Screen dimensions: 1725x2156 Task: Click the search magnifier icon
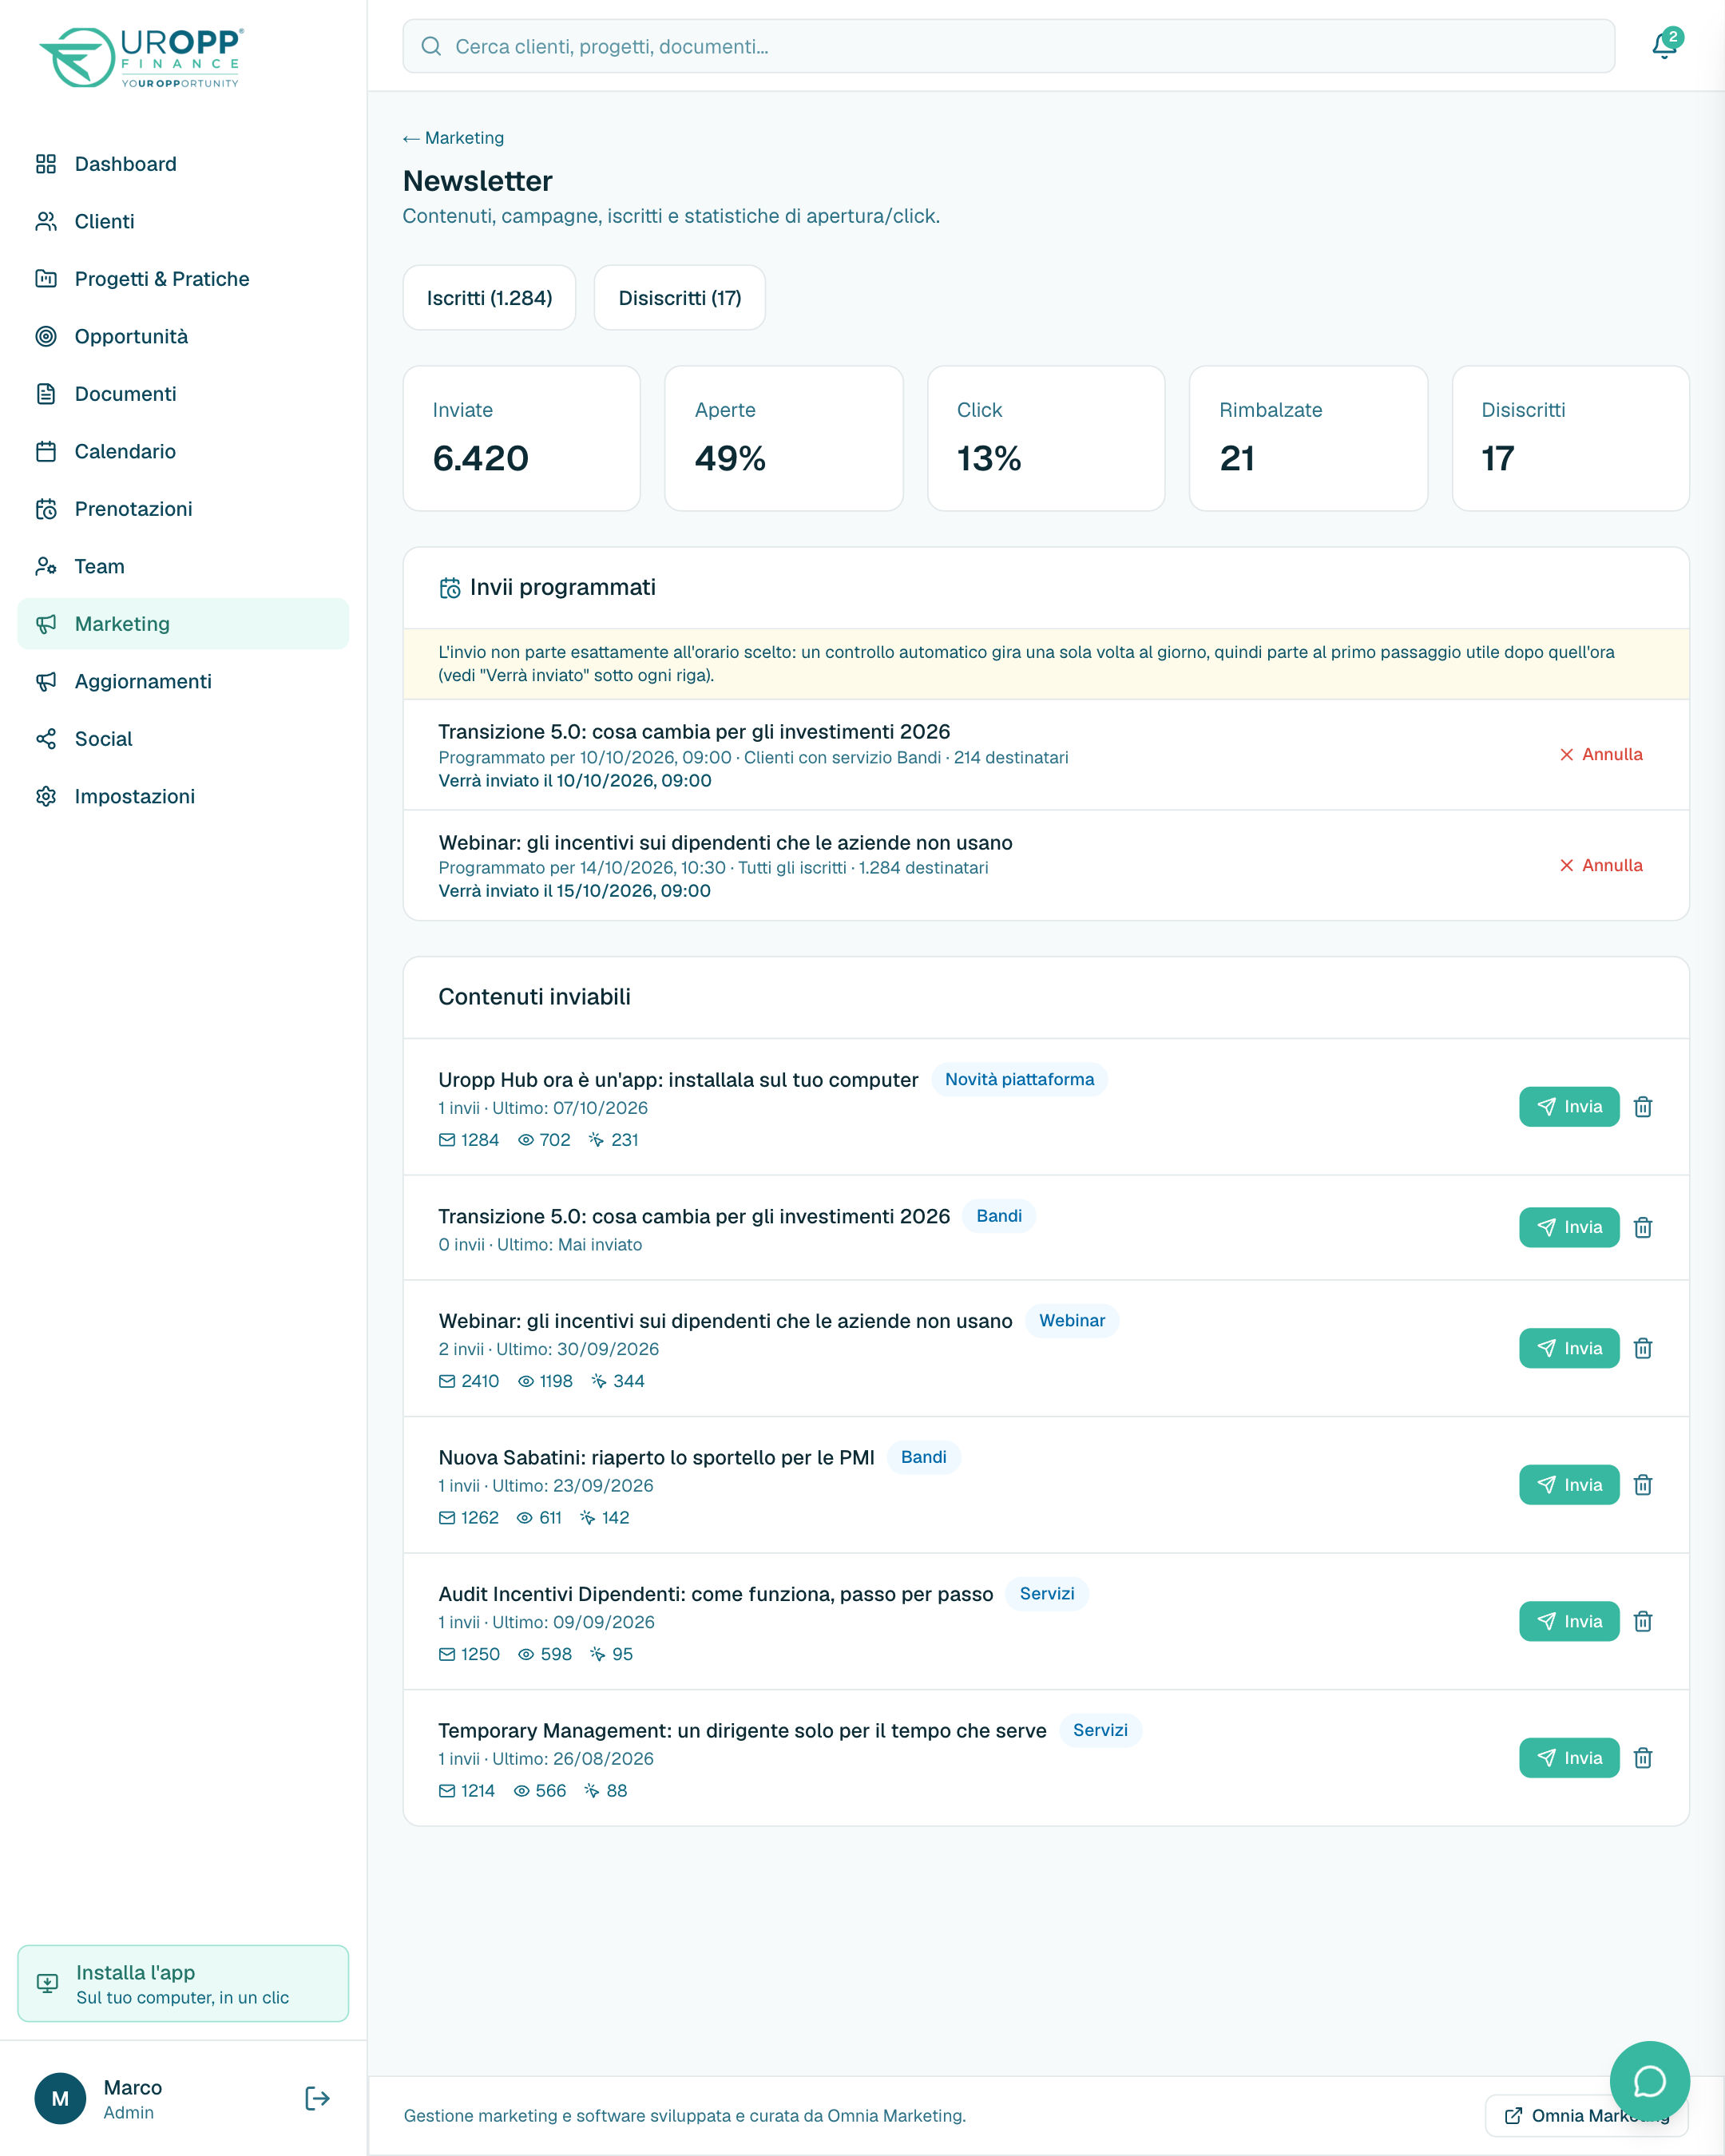(x=431, y=46)
